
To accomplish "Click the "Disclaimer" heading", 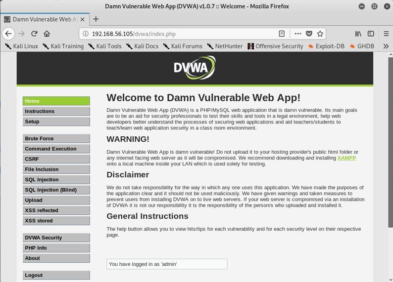I will (x=128, y=174).
